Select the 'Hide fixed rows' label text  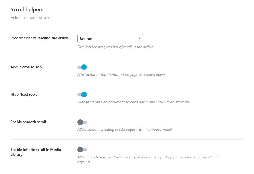click(x=24, y=94)
